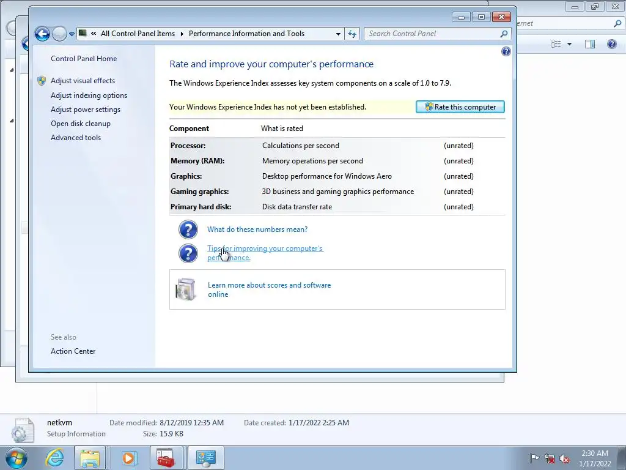
Task: Open Adjust power settings
Action: (86, 110)
